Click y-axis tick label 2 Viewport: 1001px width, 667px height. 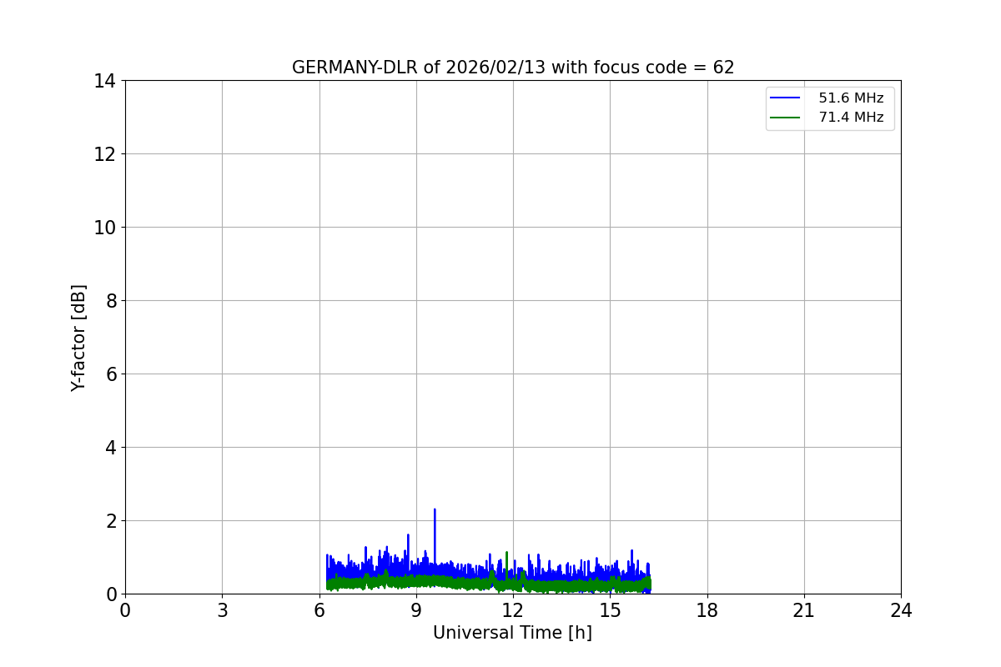click(x=110, y=521)
